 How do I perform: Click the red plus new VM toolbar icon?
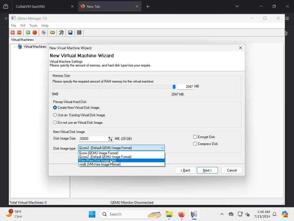coord(13,33)
